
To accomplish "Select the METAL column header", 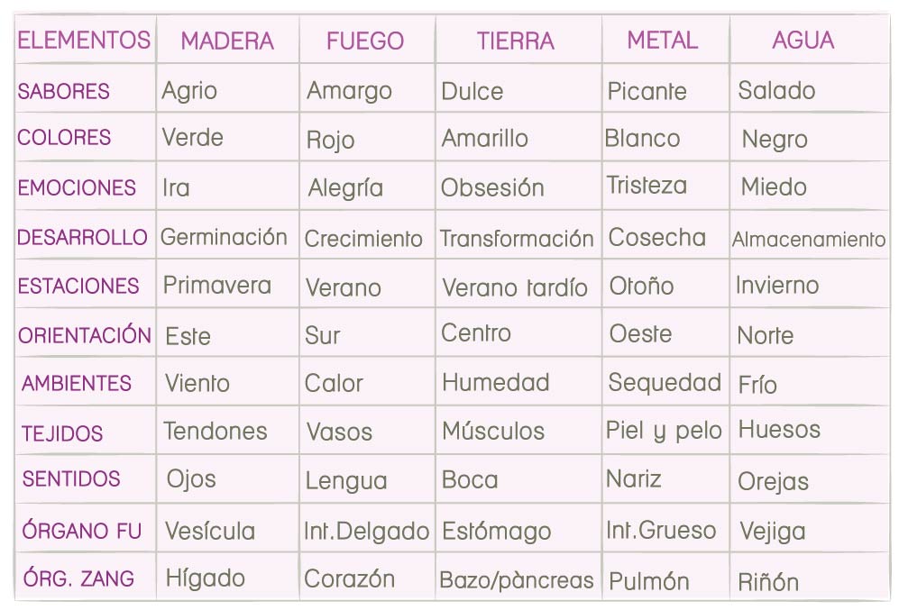I will pyautogui.click(x=663, y=41).
